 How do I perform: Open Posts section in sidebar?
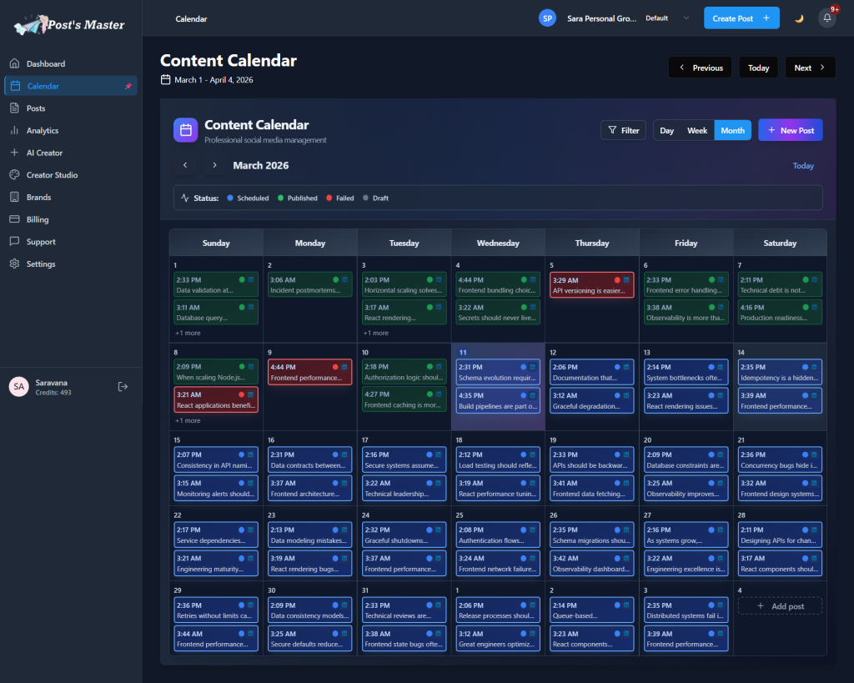tap(36, 108)
